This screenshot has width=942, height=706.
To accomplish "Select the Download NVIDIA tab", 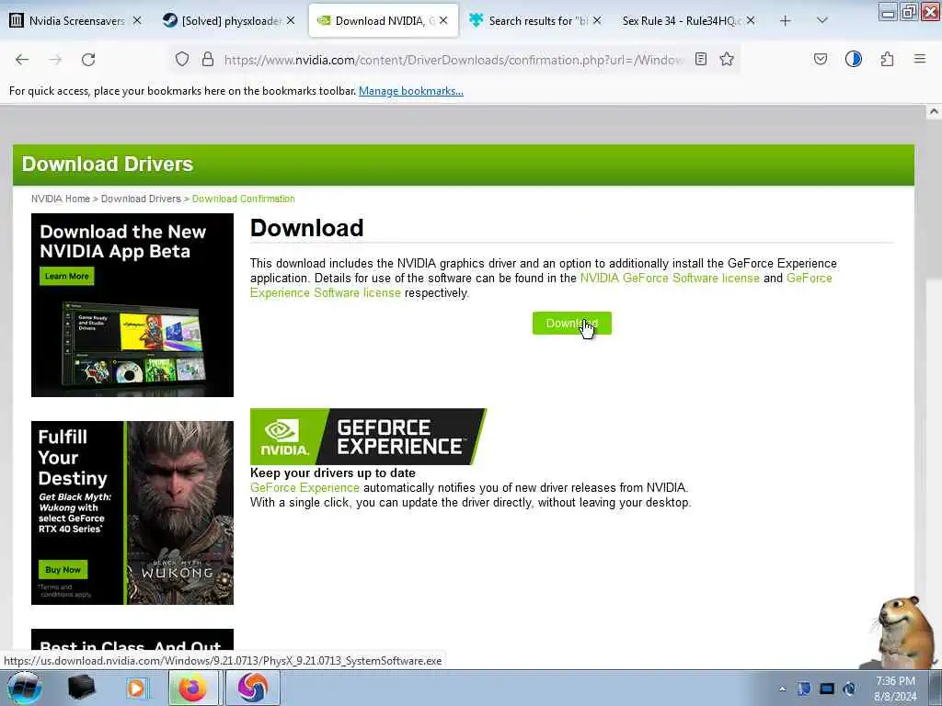I will click(x=384, y=21).
